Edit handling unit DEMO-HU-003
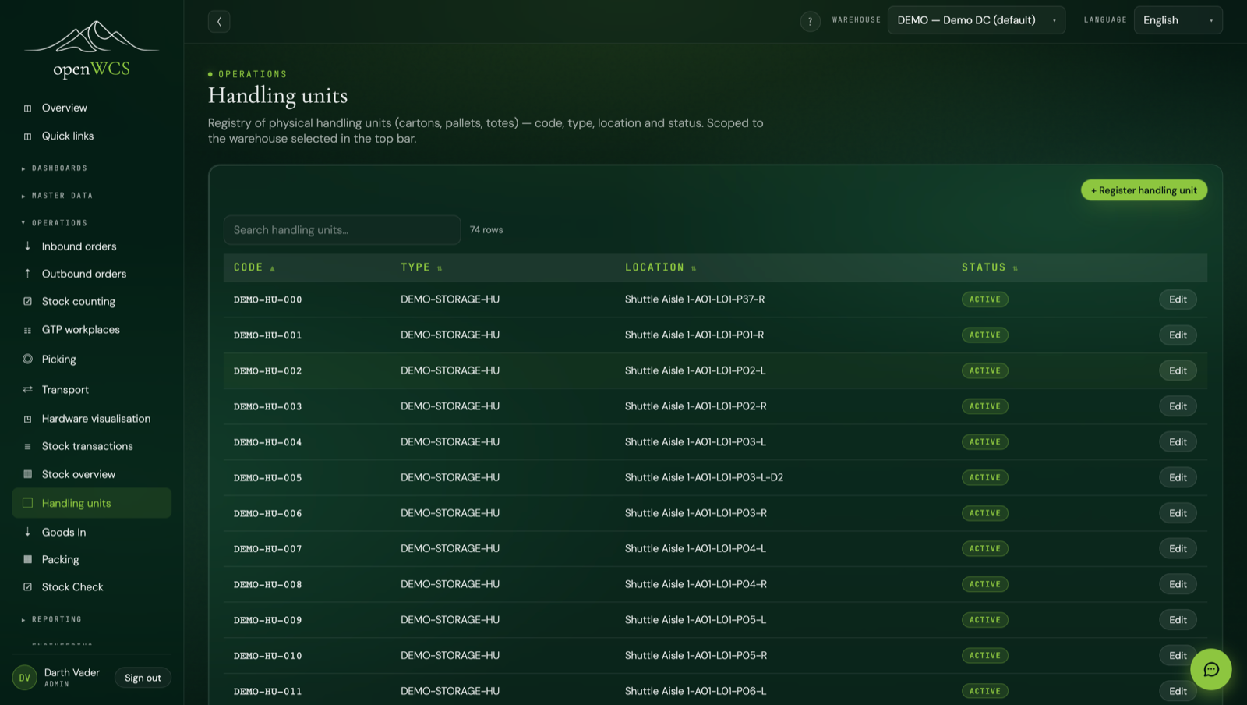The width and height of the screenshot is (1247, 705). pyautogui.click(x=1178, y=406)
